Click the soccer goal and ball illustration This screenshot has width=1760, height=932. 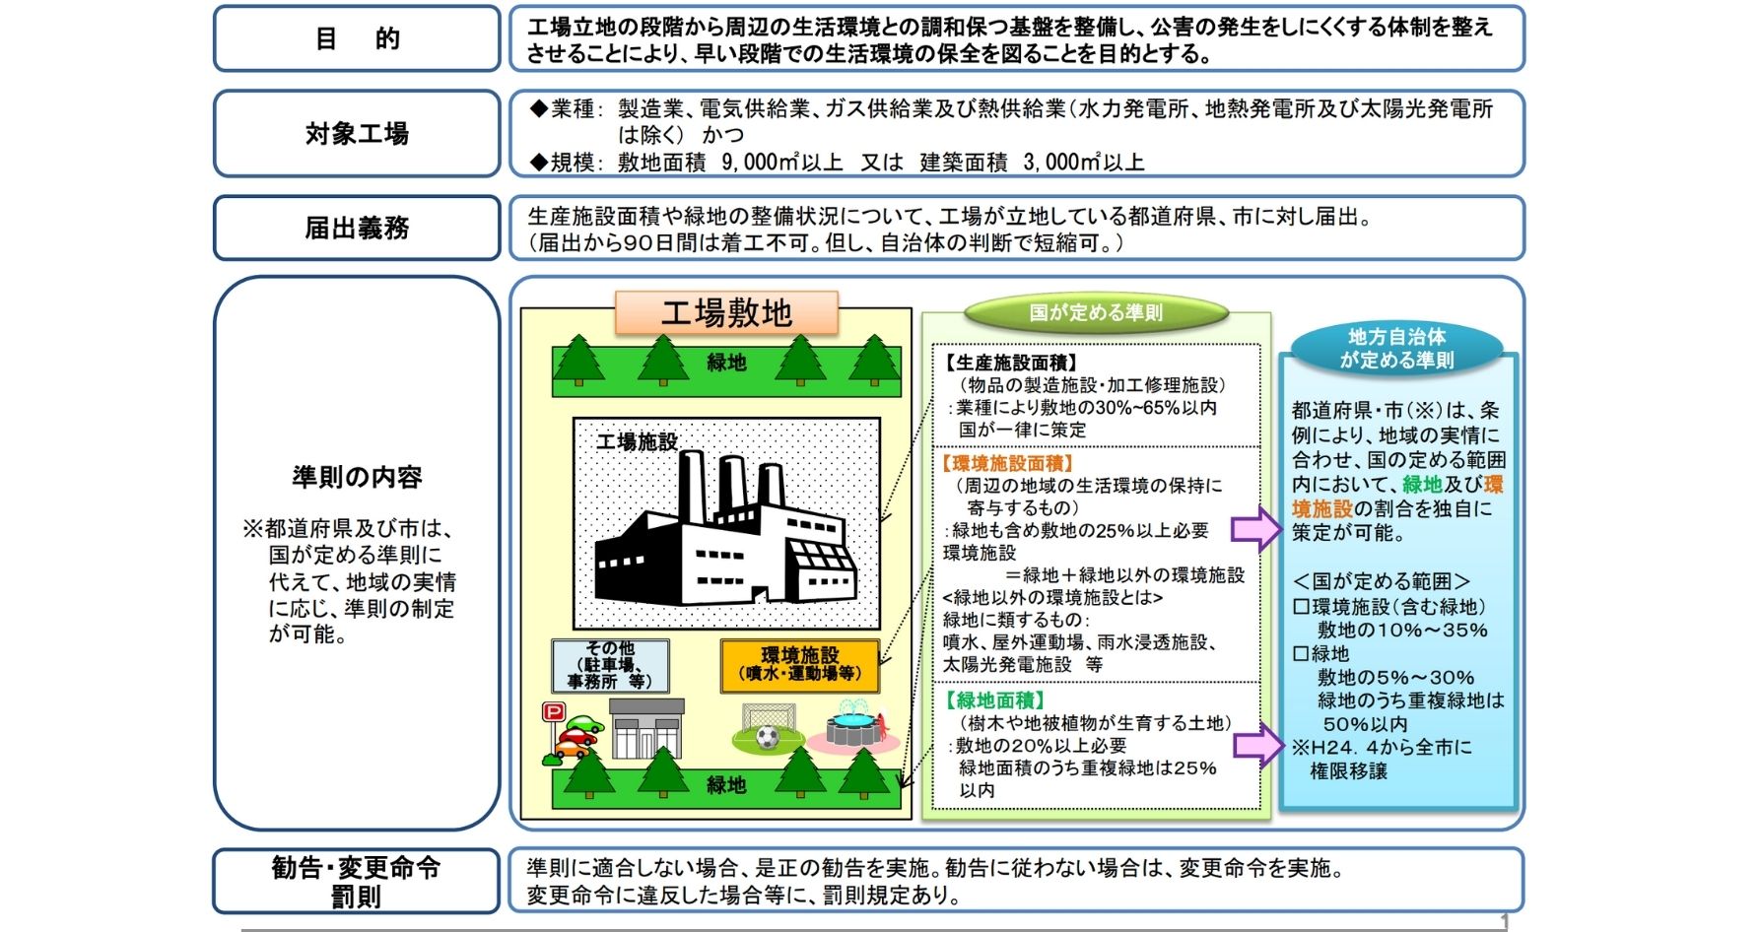[x=770, y=727]
